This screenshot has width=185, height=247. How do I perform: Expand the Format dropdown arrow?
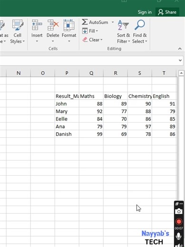[69, 41]
